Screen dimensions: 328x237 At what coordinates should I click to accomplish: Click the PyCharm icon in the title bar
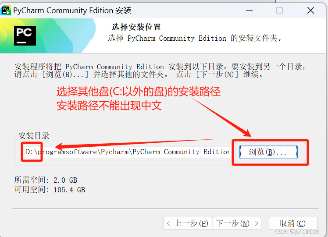[x=6, y=11]
